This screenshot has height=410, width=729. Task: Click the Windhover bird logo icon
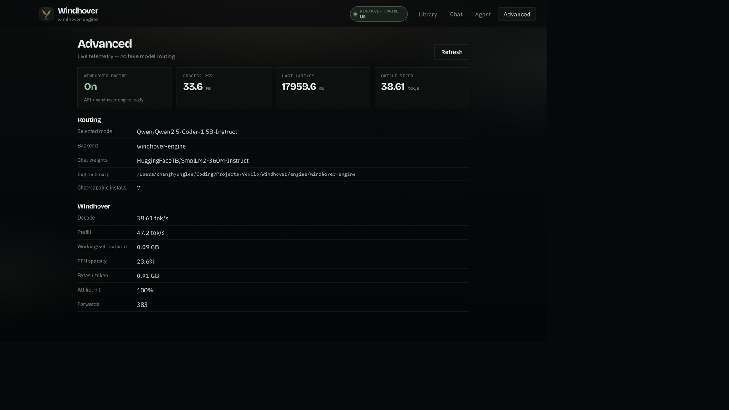46,14
